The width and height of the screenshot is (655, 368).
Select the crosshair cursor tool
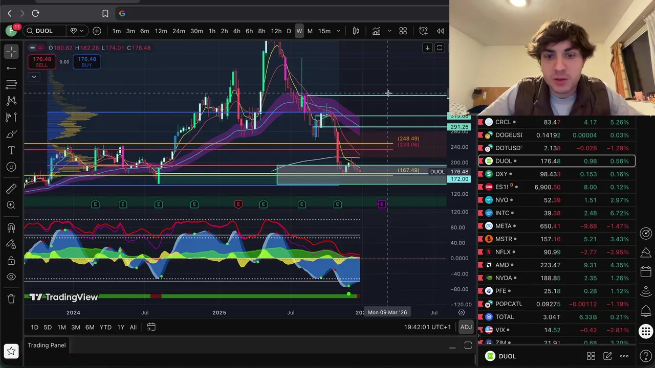[x=11, y=51]
